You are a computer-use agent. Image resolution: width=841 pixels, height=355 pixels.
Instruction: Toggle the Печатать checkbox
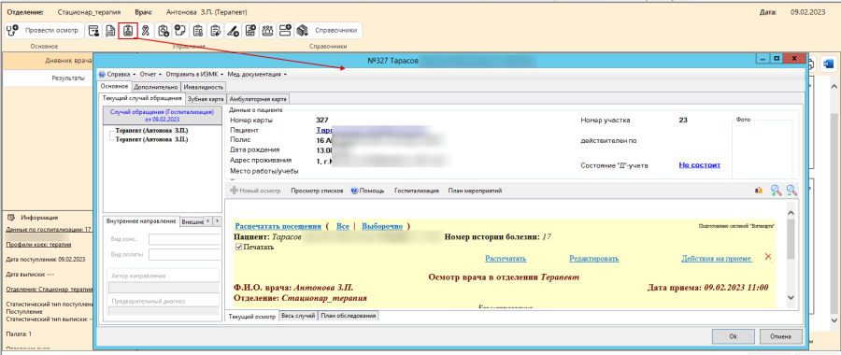point(238,248)
